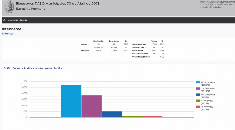
Task: Open the Intendente menu item
Action: tap(13, 20)
